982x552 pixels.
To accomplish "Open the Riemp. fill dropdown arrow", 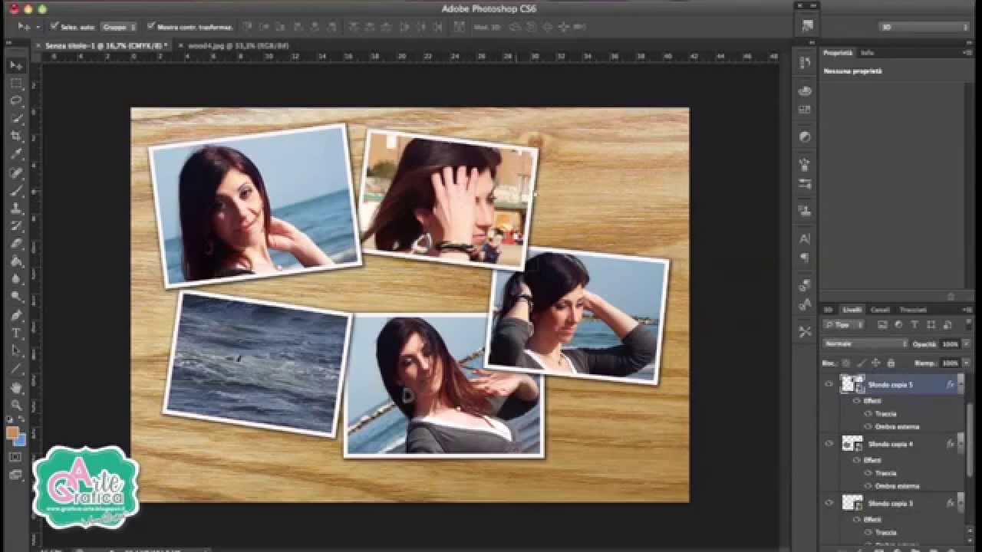I will [x=967, y=363].
